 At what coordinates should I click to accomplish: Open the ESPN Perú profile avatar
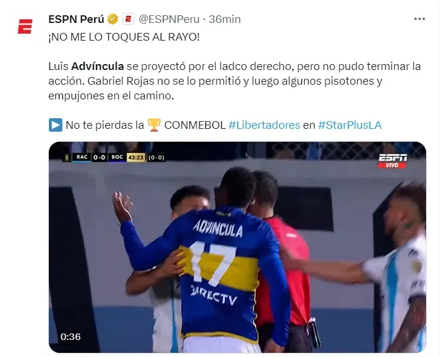(x=25, y=26)
